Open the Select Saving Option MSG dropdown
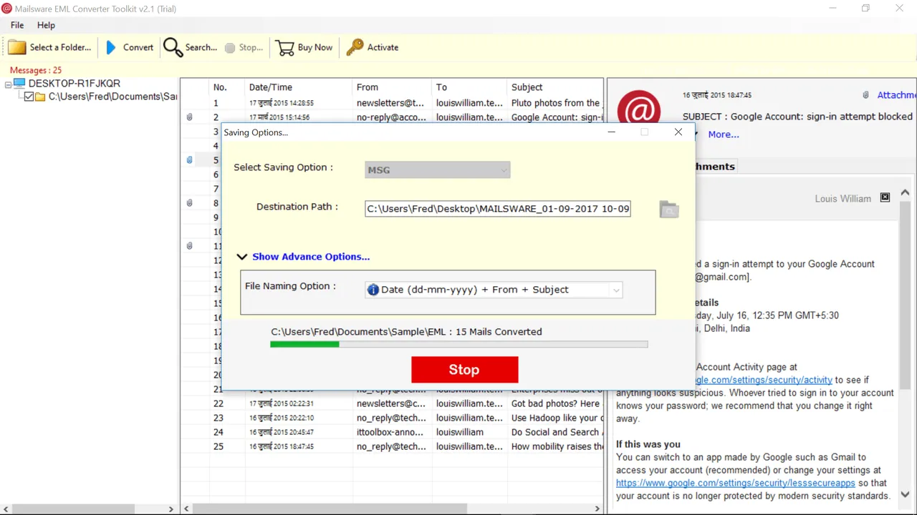The image size is (917, 515). pos(437,170)
